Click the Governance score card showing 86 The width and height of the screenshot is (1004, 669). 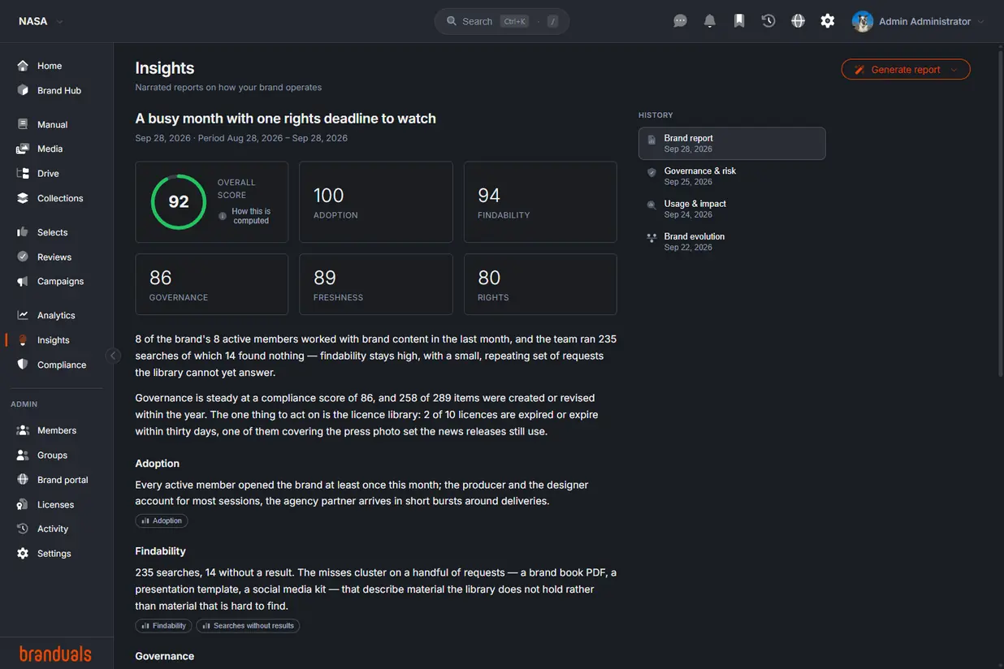coord(212,284)
